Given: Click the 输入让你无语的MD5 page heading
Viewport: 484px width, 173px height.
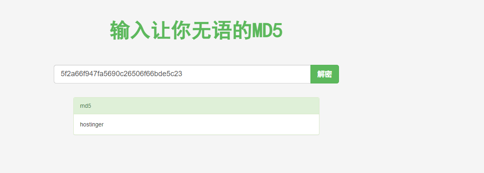Looking at the screenshot, I should point(196,30).
